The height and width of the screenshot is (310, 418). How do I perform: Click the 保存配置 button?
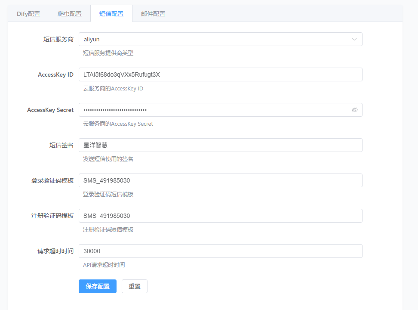point(97,286)
